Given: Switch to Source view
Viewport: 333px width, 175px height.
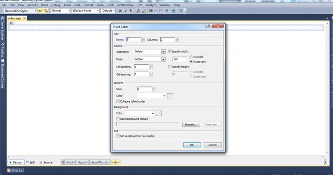Looking at the screenshot, I should 46,162.
